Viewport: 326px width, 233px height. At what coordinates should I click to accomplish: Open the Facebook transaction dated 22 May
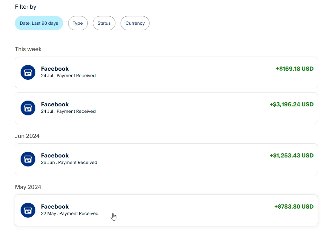[166, 211]
